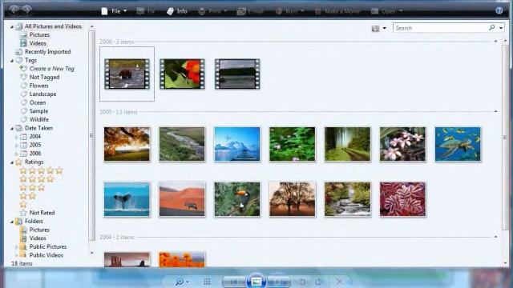513x288 pixels.
Task: Click Create a New Tag
Action: click(x=51, y=69)
